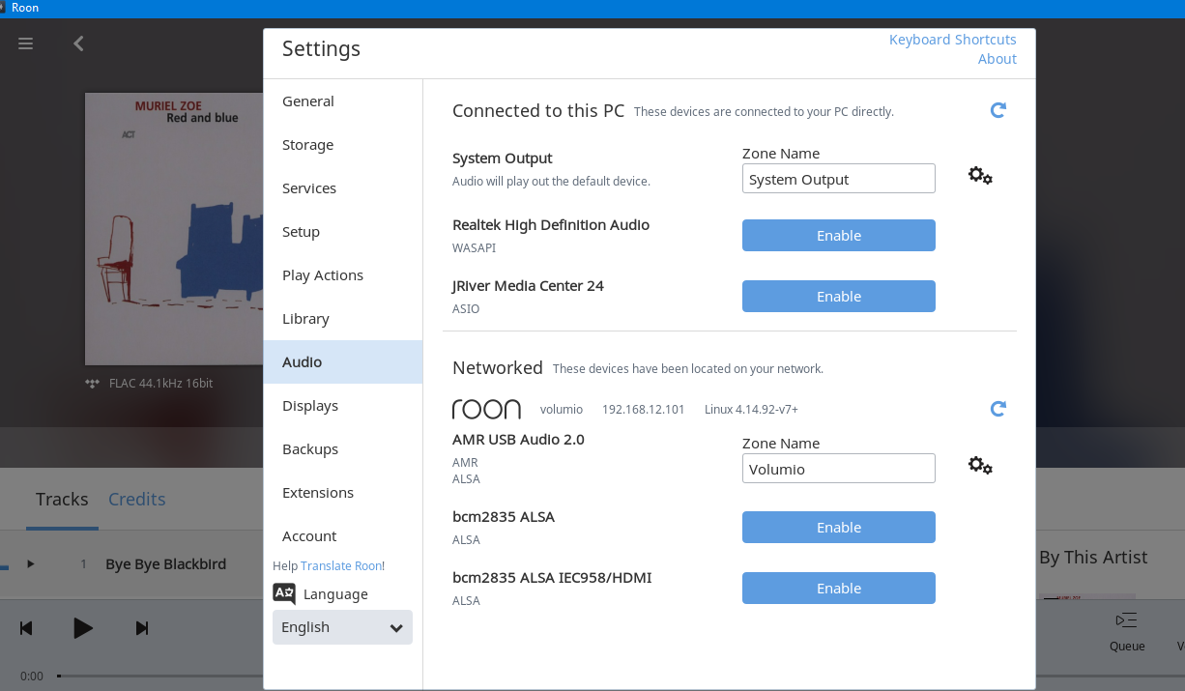Viewport: 1185px width, 691px height.
Task: Click the By This Artist heading
Action: coord(1093,558)
